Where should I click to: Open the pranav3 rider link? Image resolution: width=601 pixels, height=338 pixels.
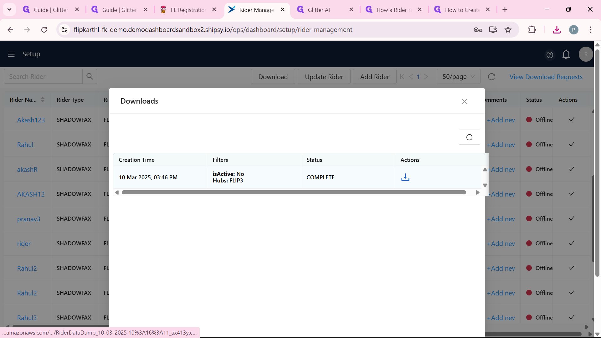tap(28, 219)
